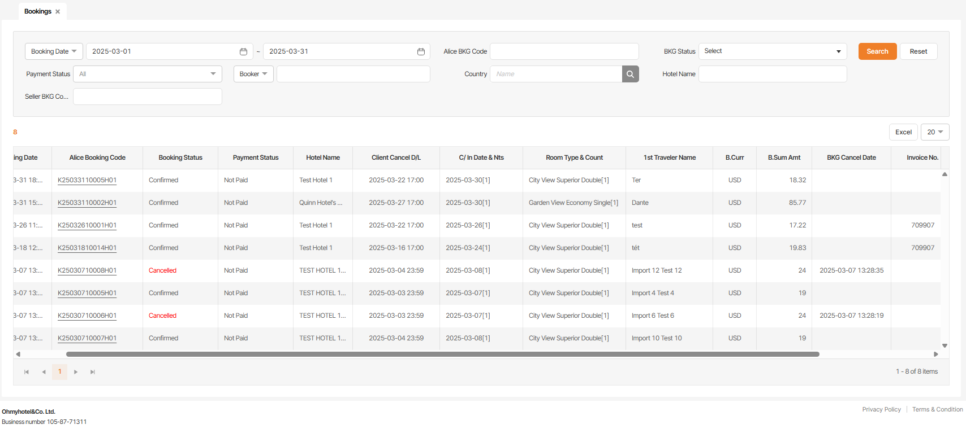Open the start date calendar picker
The image size is (966, 429).
(243, 51)
